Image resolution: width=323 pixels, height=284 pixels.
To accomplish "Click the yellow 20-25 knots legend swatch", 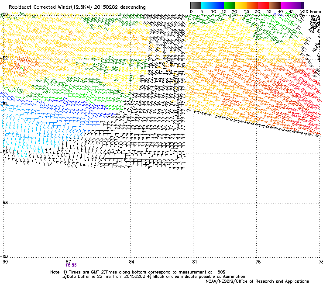I will 241,5.
